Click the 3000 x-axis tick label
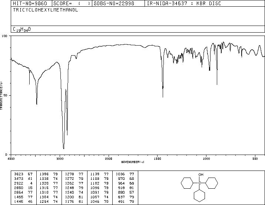This screenshot has width=265, height=205. 60,159
